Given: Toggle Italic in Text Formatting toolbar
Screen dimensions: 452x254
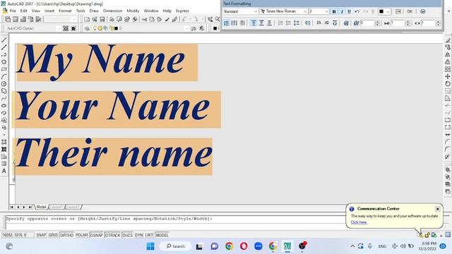Looking at the screenshot, I should (342, 11).
